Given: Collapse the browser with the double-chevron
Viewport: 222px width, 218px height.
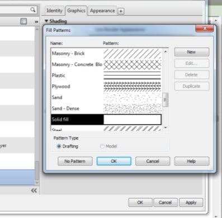Looking at the screenshot, I should (x=34, y=191).
